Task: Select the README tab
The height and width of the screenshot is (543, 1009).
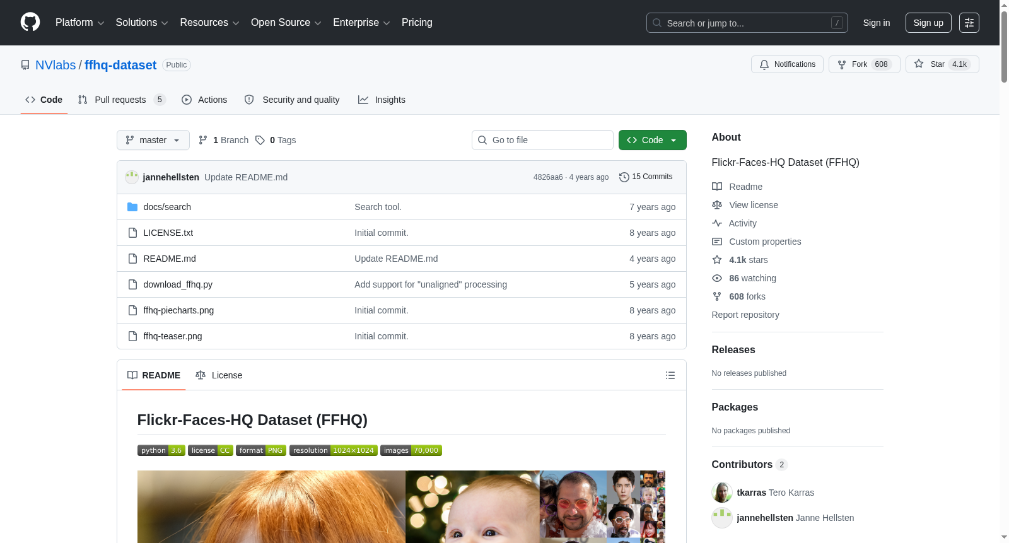Action: point(154,375)
